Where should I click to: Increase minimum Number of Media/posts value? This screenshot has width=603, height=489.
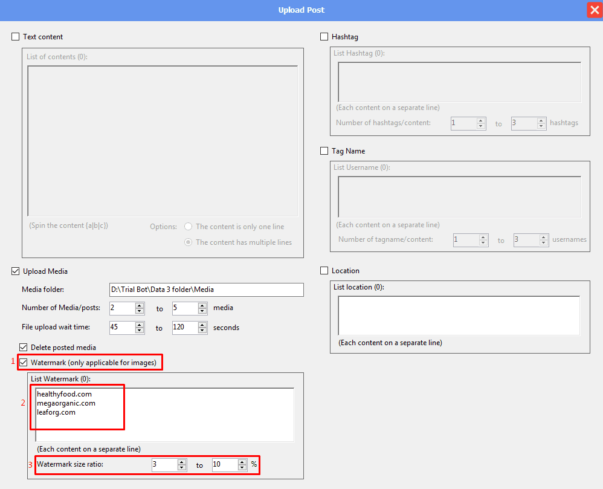140,305
